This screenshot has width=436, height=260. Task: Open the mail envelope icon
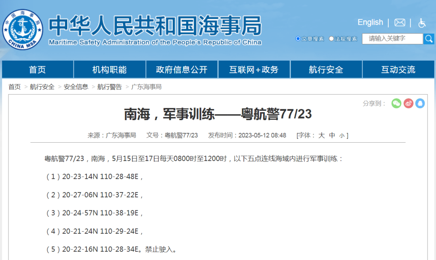tap(400, 23)
